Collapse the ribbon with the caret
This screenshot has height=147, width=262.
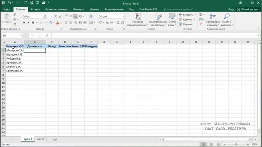[x=258, y=29]
